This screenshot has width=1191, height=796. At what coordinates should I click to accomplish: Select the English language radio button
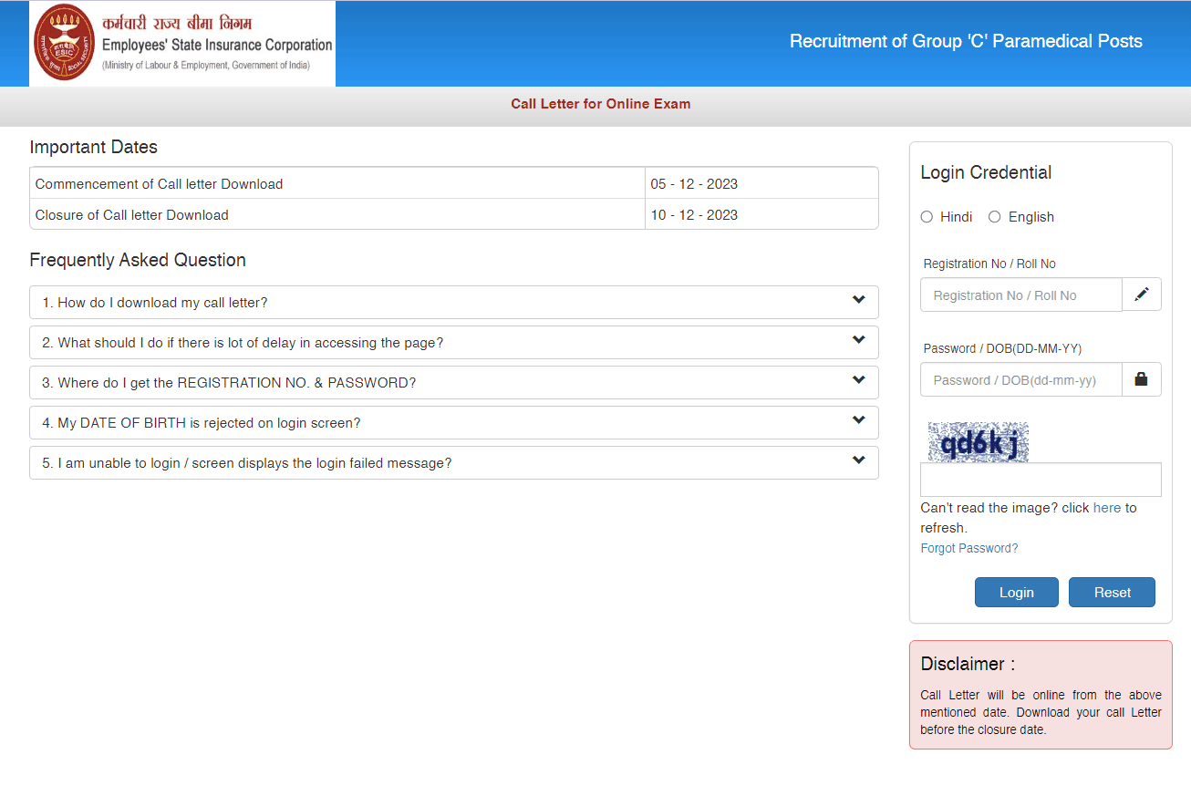tap(995, 217)
